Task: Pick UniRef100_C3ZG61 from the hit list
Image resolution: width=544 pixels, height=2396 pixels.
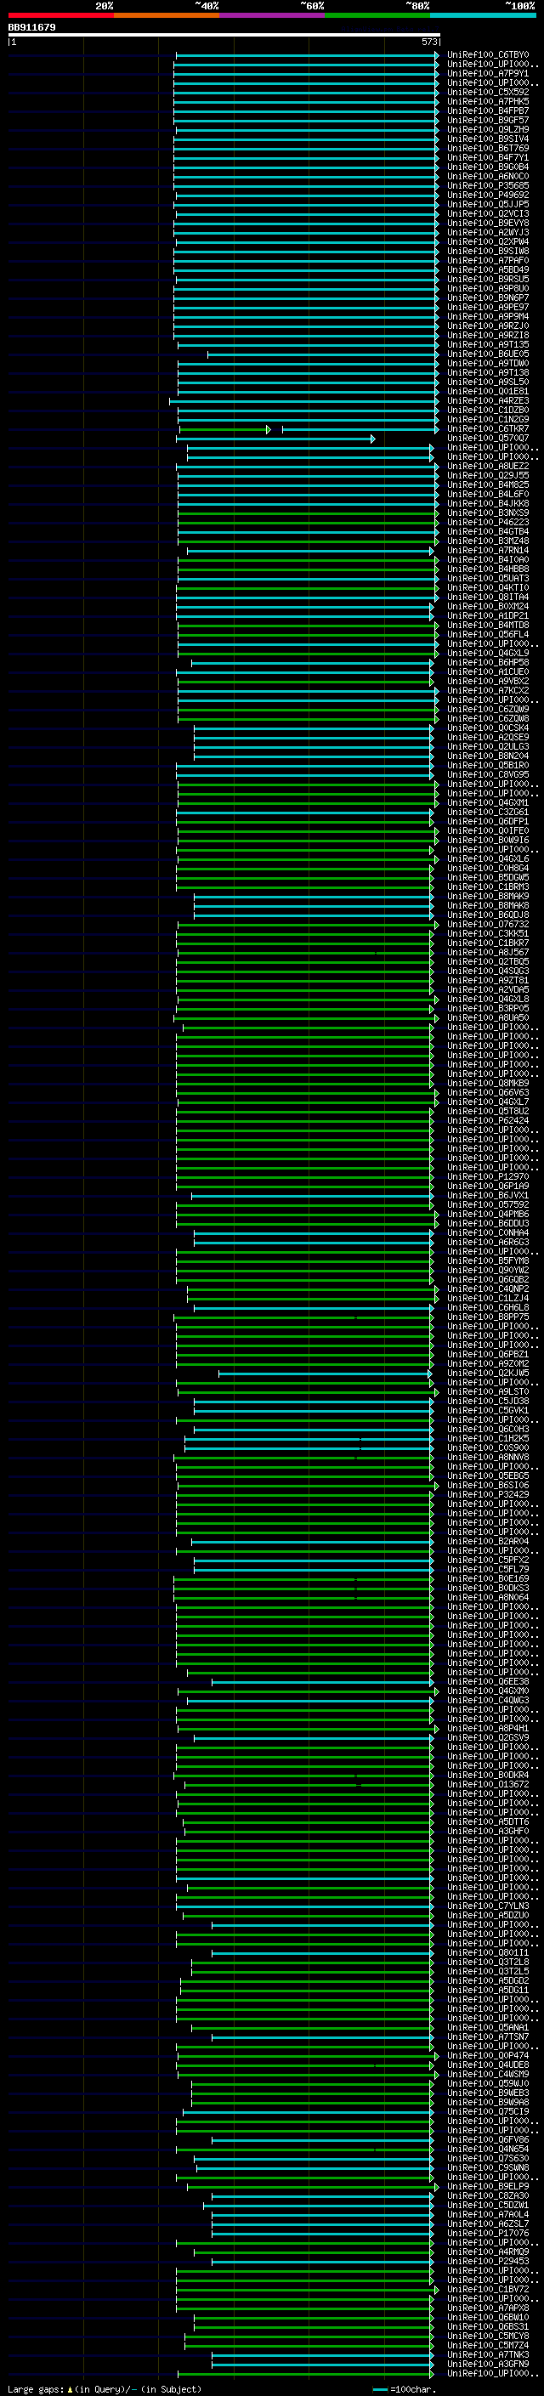Action: tap(487, 812)
